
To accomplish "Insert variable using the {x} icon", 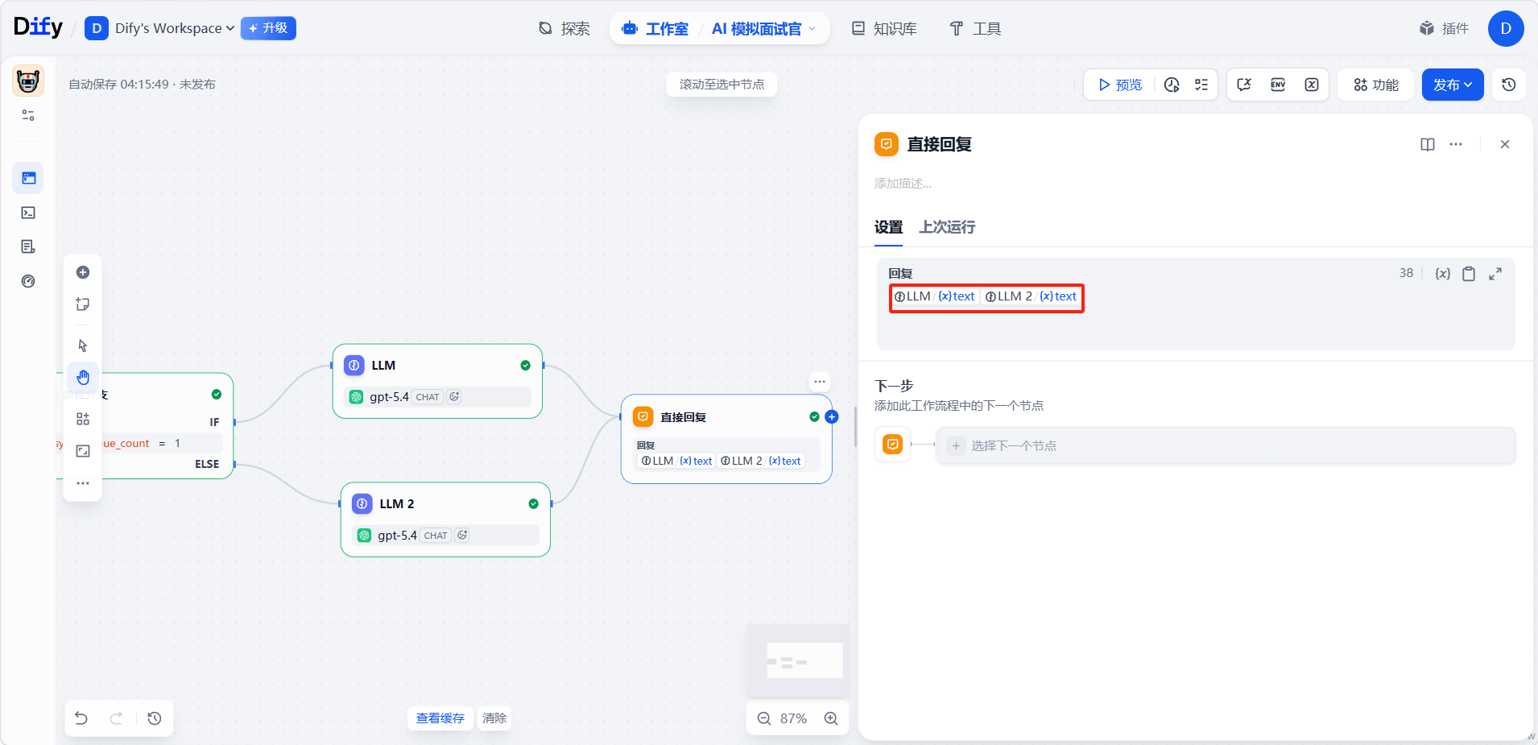I will [1442, 274].
